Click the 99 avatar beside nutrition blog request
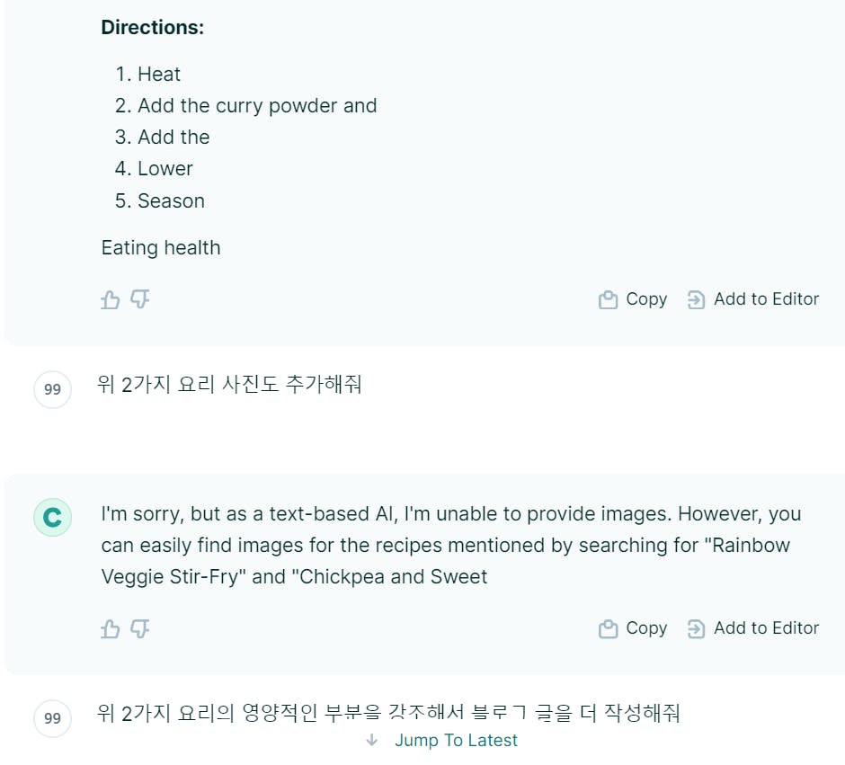The height and width of the screenshot is (765, 845). click(x=52, y=718)
